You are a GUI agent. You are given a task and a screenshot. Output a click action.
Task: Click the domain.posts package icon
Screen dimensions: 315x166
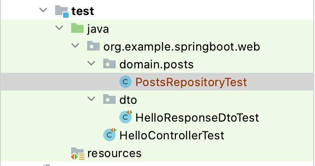pos(109,63)
